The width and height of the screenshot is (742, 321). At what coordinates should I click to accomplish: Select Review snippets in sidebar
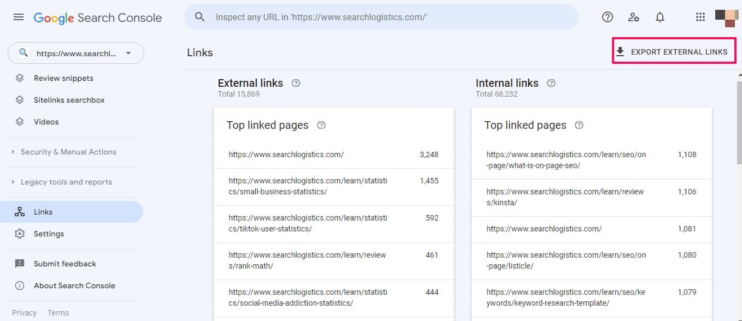pos(62,78)
